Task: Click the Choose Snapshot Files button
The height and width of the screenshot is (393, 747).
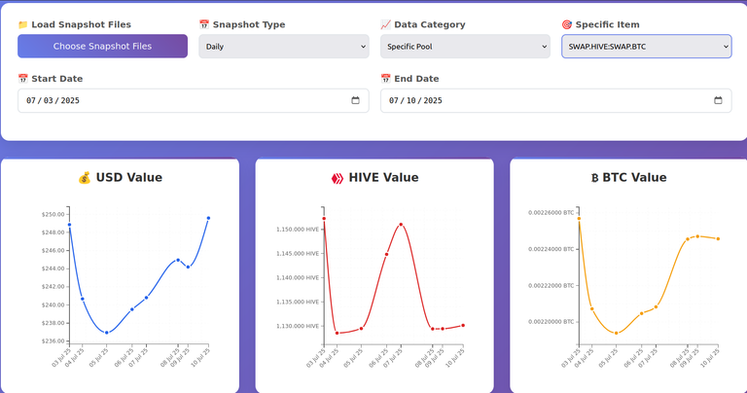Action: [x=102, y=47]
